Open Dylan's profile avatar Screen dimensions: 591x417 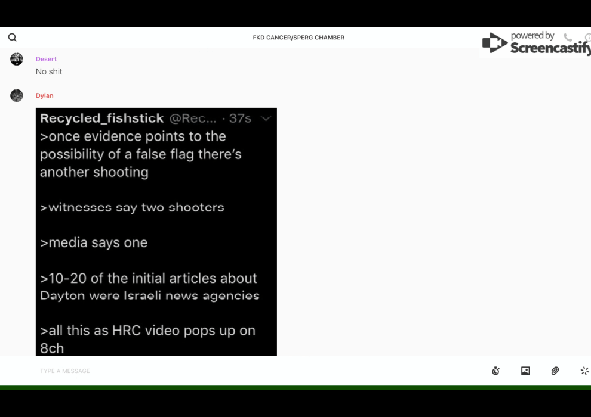[x=17, y=95]
